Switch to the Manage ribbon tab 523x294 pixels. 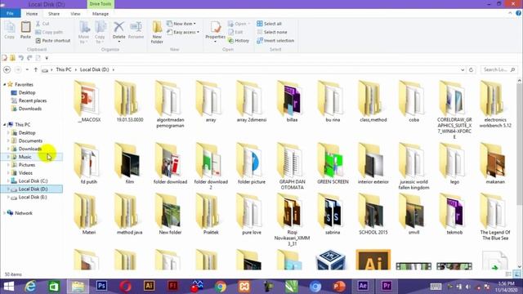(x=101, y=14)
